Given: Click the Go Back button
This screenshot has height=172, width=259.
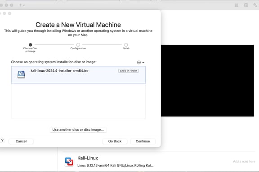Looking at the screenshot, I should [115, 141].
